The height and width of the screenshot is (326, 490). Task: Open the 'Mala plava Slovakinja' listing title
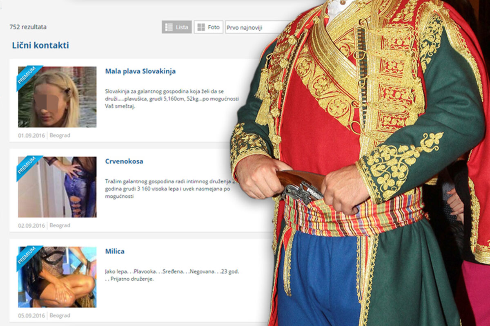(x=140, y=71)
